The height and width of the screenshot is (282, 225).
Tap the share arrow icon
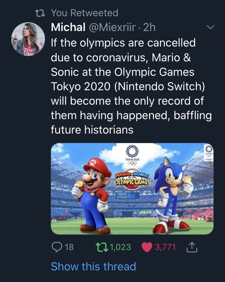tap(190, 247)
